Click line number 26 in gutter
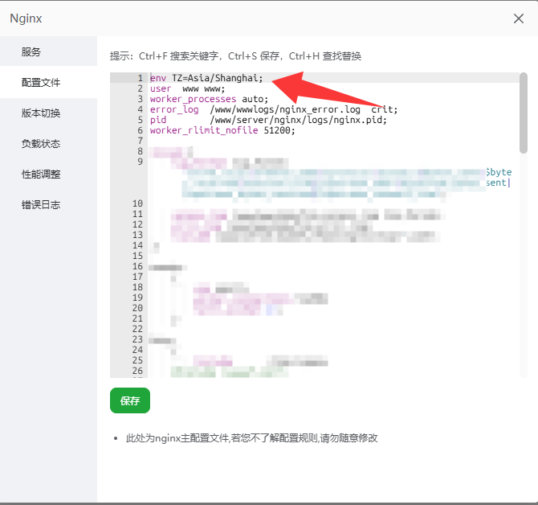This screenshot has width=538, height=505. tap(137, 371)
